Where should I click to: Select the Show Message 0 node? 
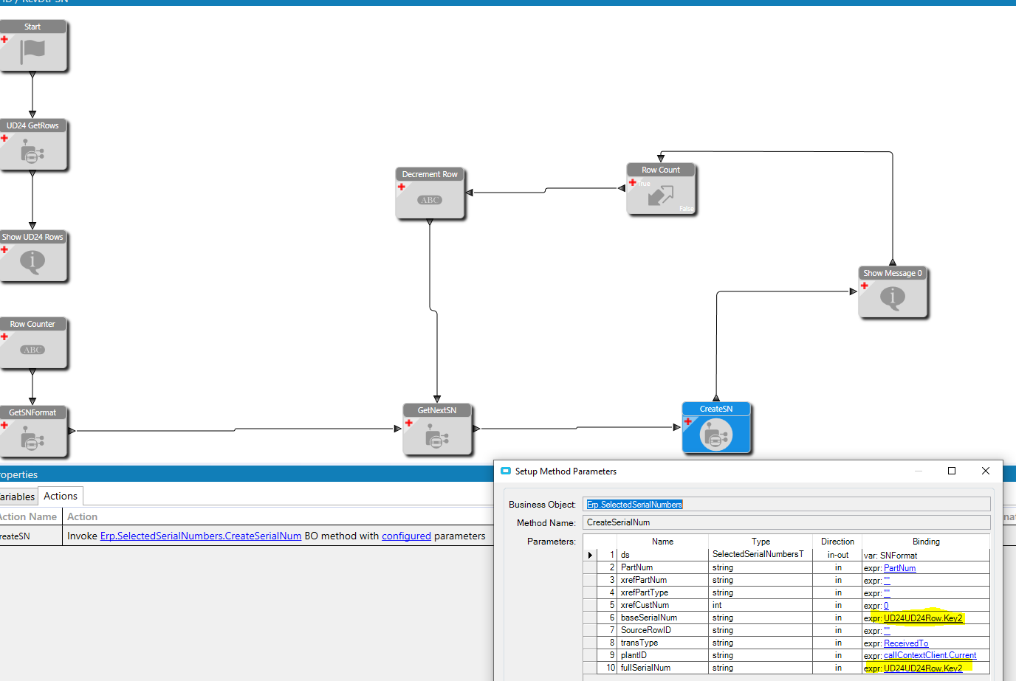(x=893, y=292)
